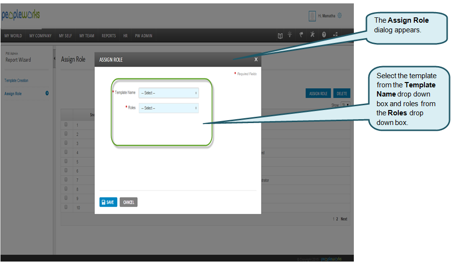Tick the checkbox for row 5
The image size is (451, 263).
coord(66,161)
